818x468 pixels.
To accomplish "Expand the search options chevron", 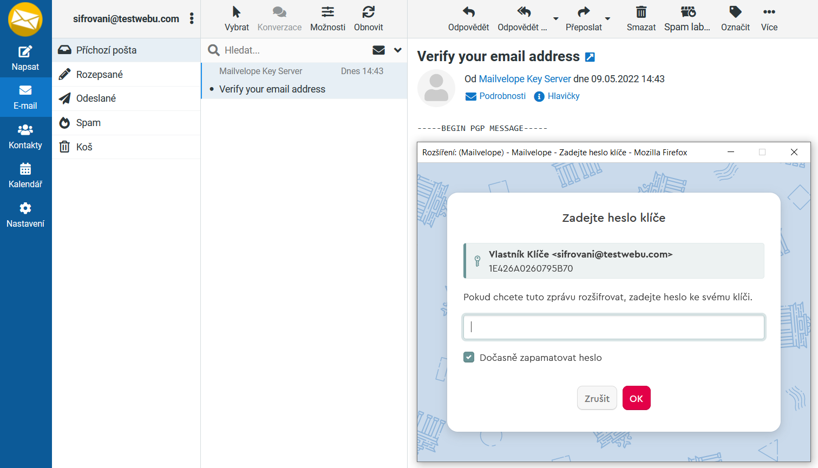I will [x=398, y=50].
